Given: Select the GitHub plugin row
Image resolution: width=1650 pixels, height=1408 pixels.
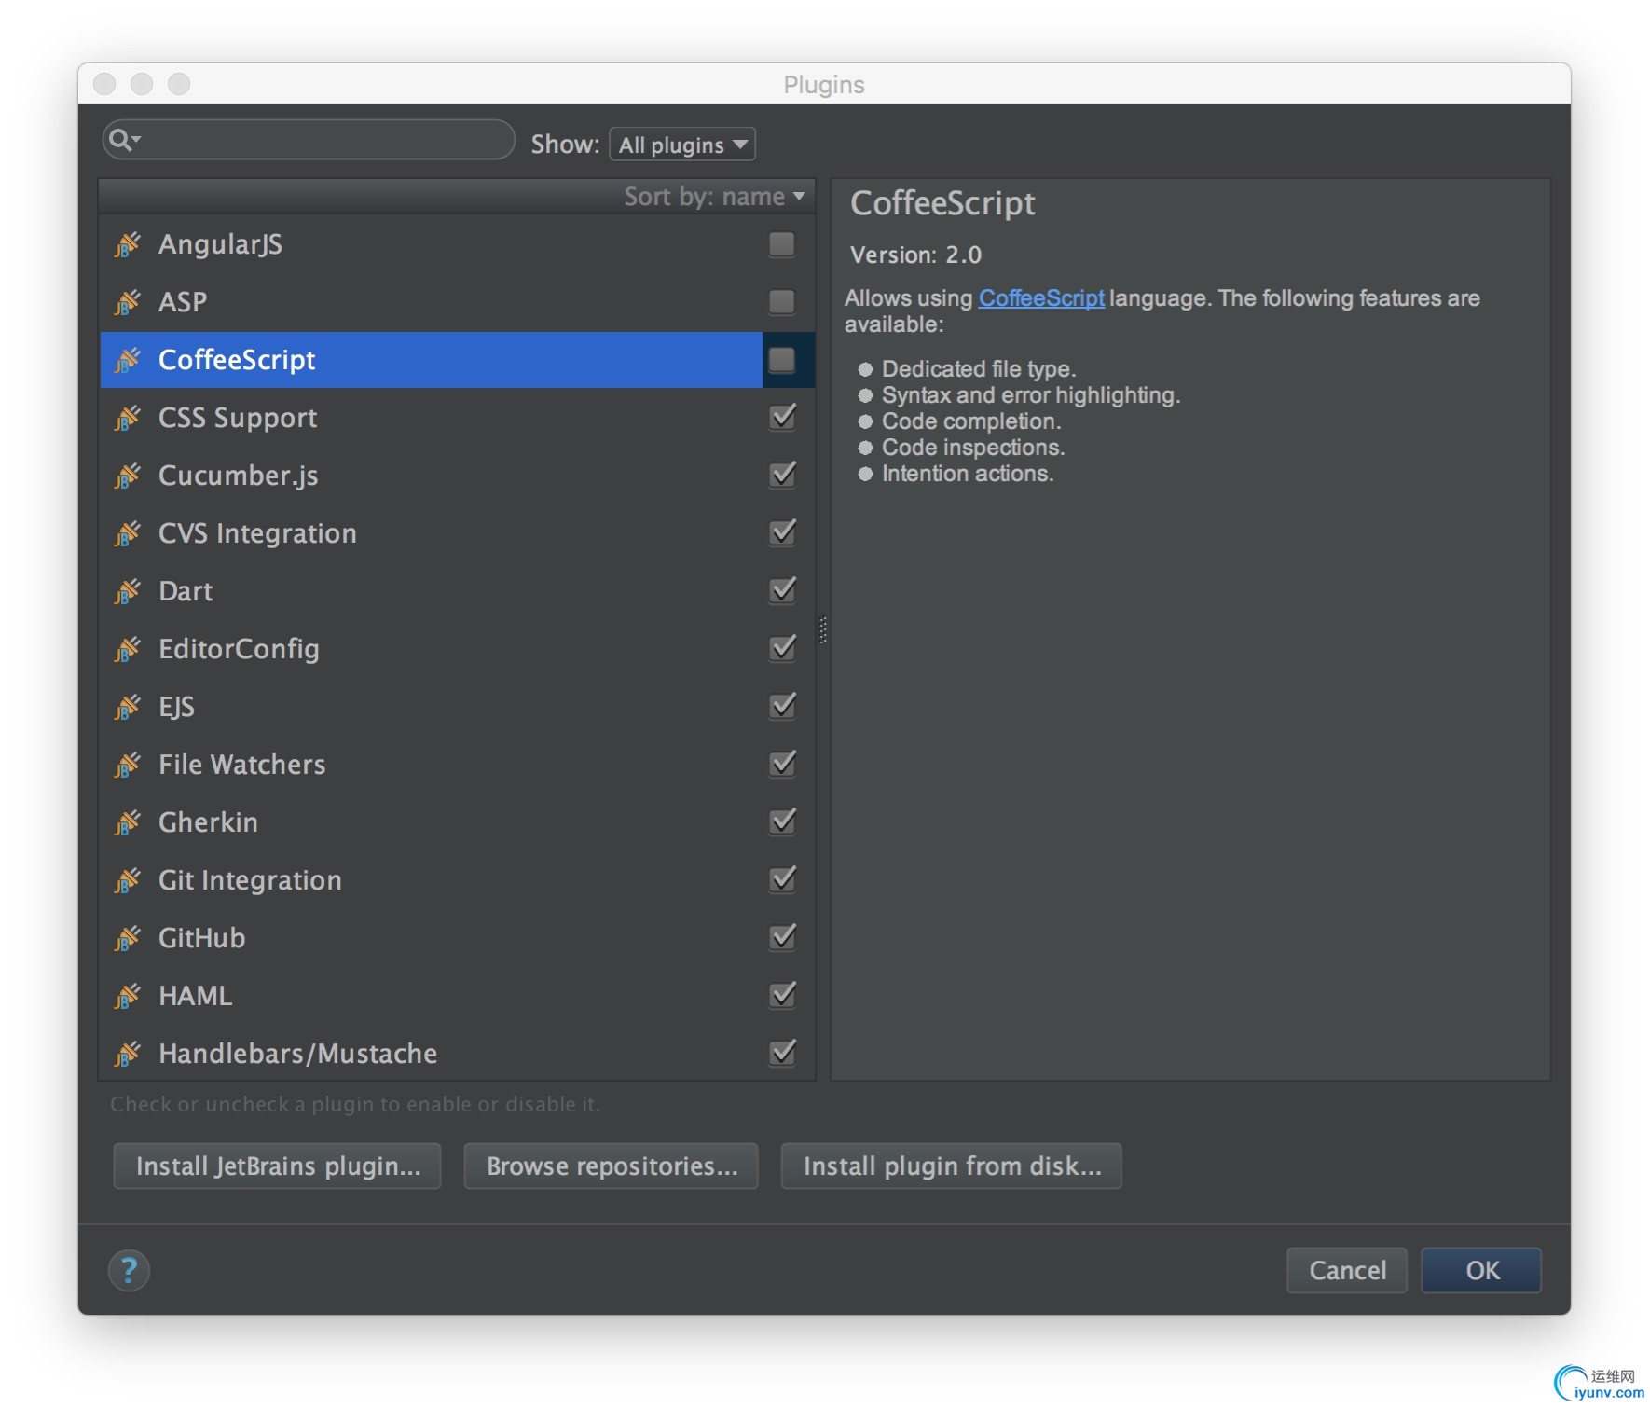Looking at the screenshot, I should [x=457, y=938].
